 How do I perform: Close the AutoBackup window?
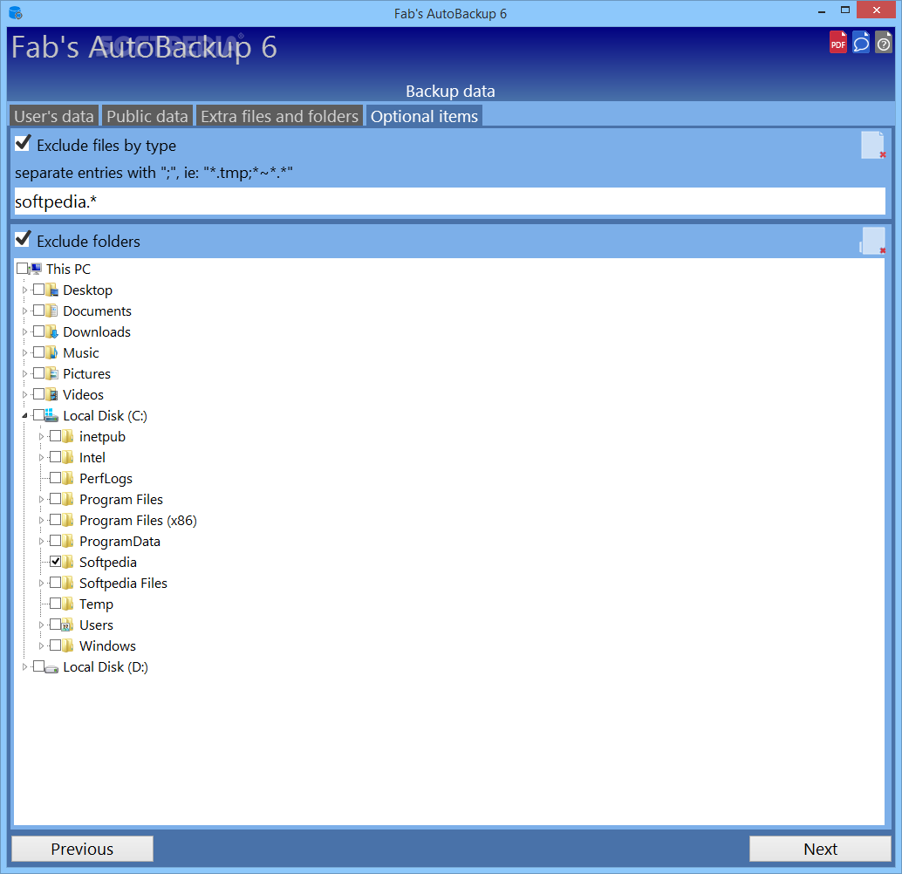click(x=877, y=10)
